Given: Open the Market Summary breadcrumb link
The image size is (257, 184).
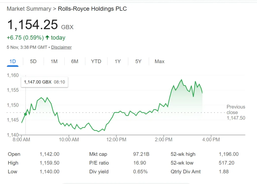Looking at the screenshot, I should pos(29,9).
